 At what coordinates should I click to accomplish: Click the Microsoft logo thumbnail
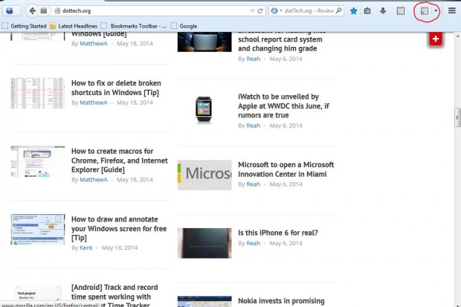click(204, 175)
